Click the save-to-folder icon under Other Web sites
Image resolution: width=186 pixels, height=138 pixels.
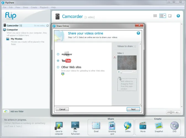pos(63,74)
